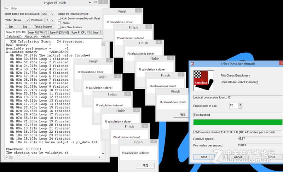283x172 pixels.
Task: Click the Loop 12 finished log line
Action: coord(40,97)
